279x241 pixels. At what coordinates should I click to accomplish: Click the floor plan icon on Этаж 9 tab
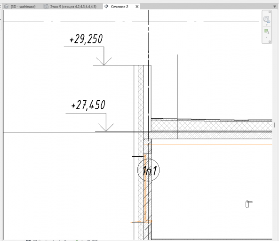[x=46, y=7]
